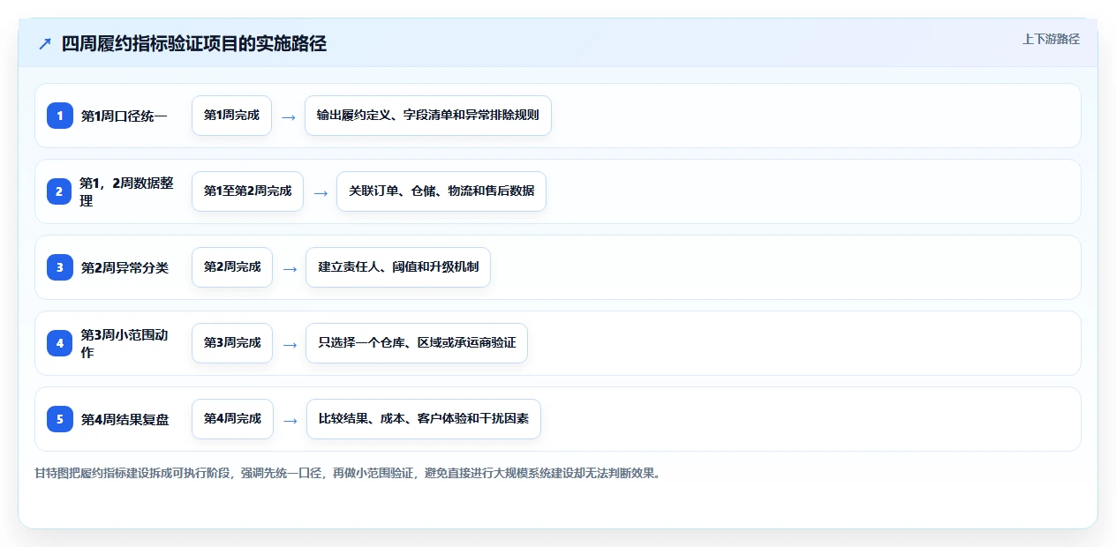Click the 只选择一个仓库、区域或承运商验证 box
The image size is (1116, 547).
(x=417, y=343)
